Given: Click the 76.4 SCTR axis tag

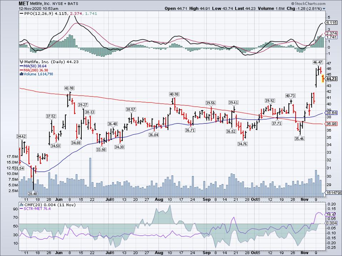Looking at the screenshot, I should tap(331, 215).
